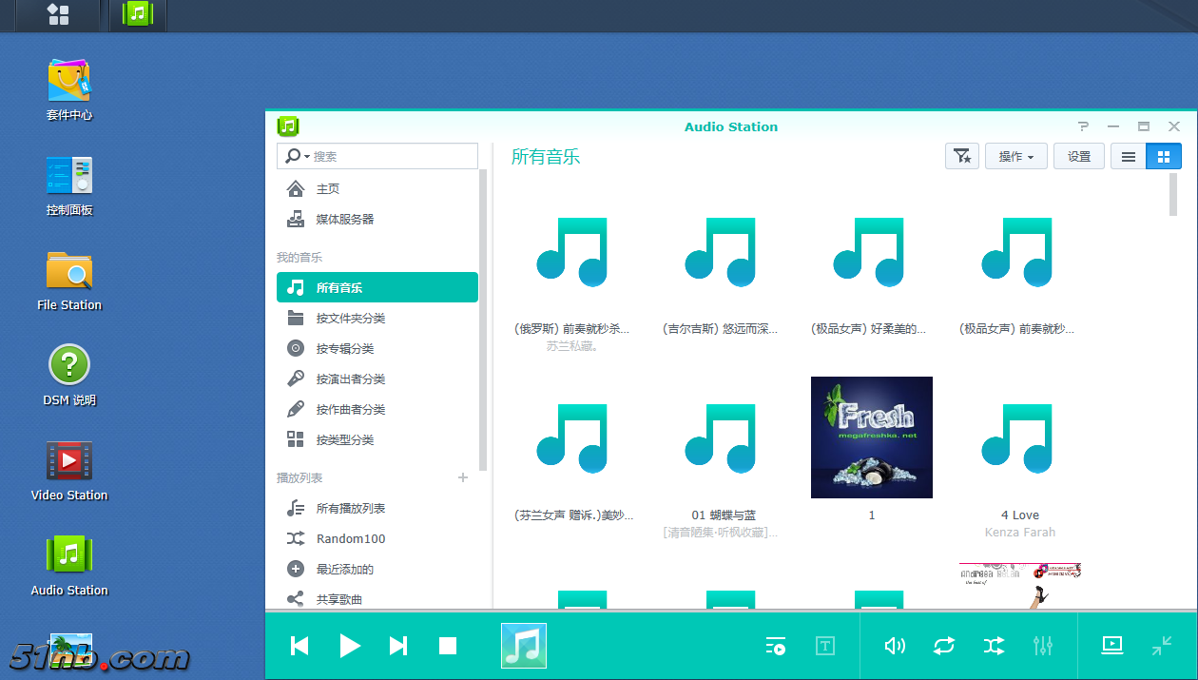
Task: Select 按专辑分类 in the sidebar
Action: coord(345,349)
